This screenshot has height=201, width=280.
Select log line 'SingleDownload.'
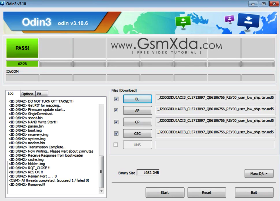point(31,114)
